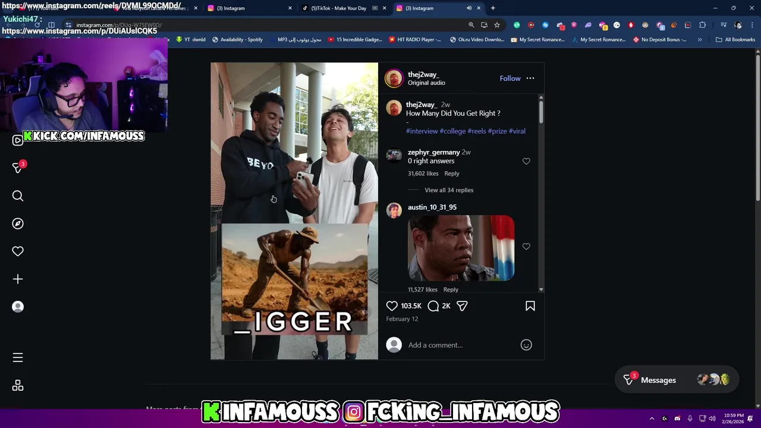Open the Chrome profile avatar
Image resolution: width=761 pixels, height=428 pixels.
point(738,25)
